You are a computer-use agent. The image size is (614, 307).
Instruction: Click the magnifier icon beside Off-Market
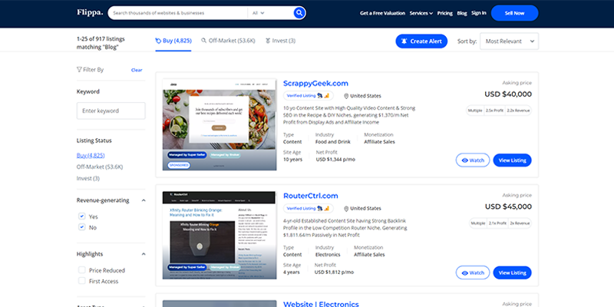pos(203,41)
